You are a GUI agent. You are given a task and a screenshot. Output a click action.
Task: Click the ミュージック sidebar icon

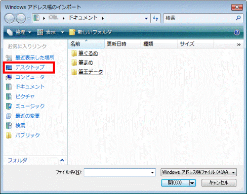pyautogui.click(x=9, y=106)
